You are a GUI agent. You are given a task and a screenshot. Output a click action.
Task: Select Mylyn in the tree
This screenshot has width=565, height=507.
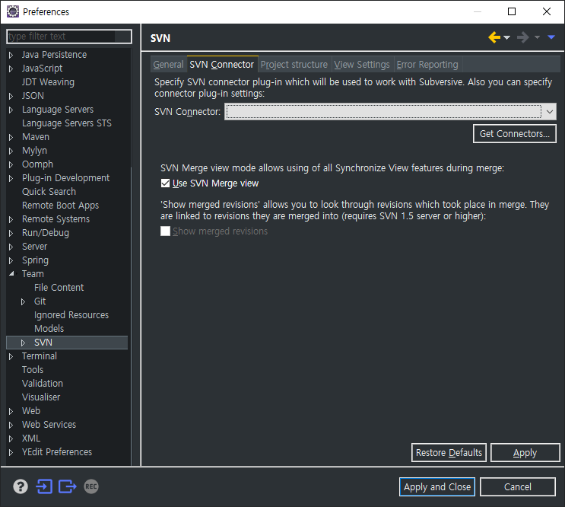click(34, 151)
